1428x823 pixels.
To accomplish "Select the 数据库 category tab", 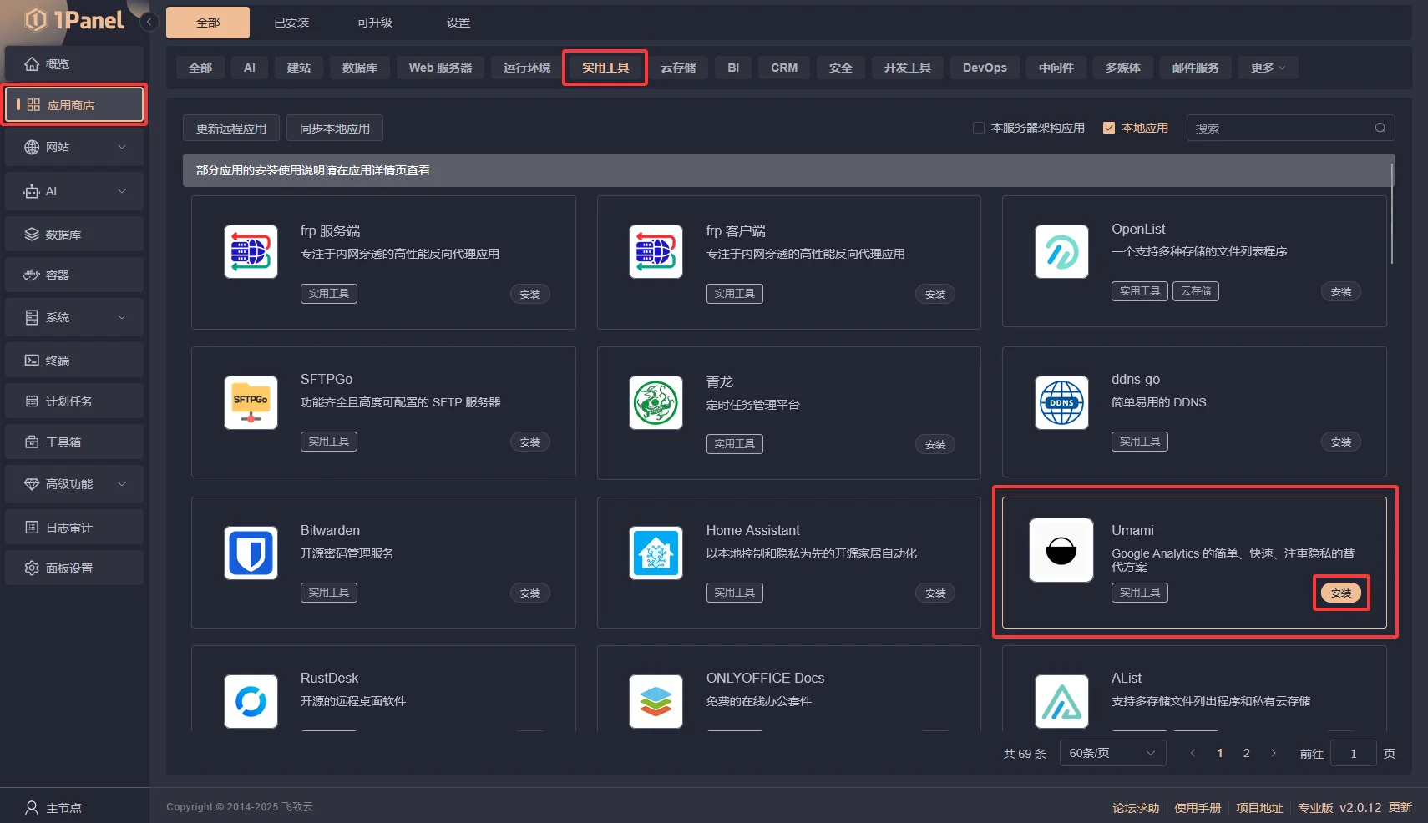I will click(x=360, y=68).
